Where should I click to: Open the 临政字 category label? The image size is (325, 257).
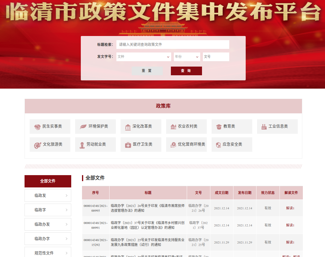click(40, 210)
